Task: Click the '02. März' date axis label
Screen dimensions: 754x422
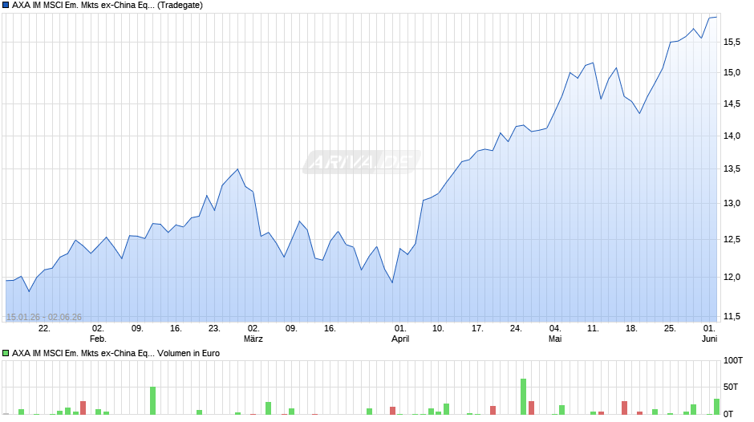Action: click(253, 334)
